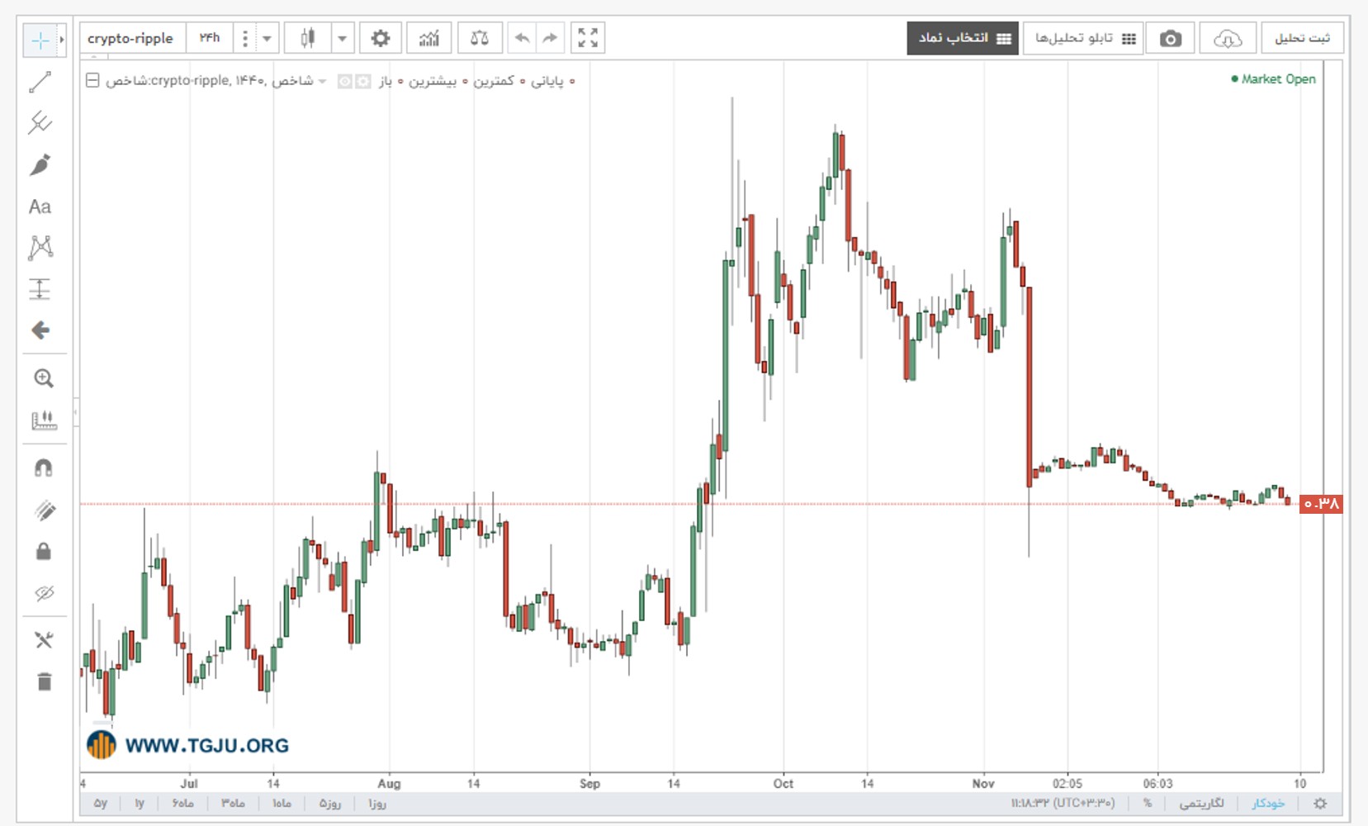Viewport: 1368px width, 826px height.
Task: Select the Aa text annotation tool
Action: [40, 206]
